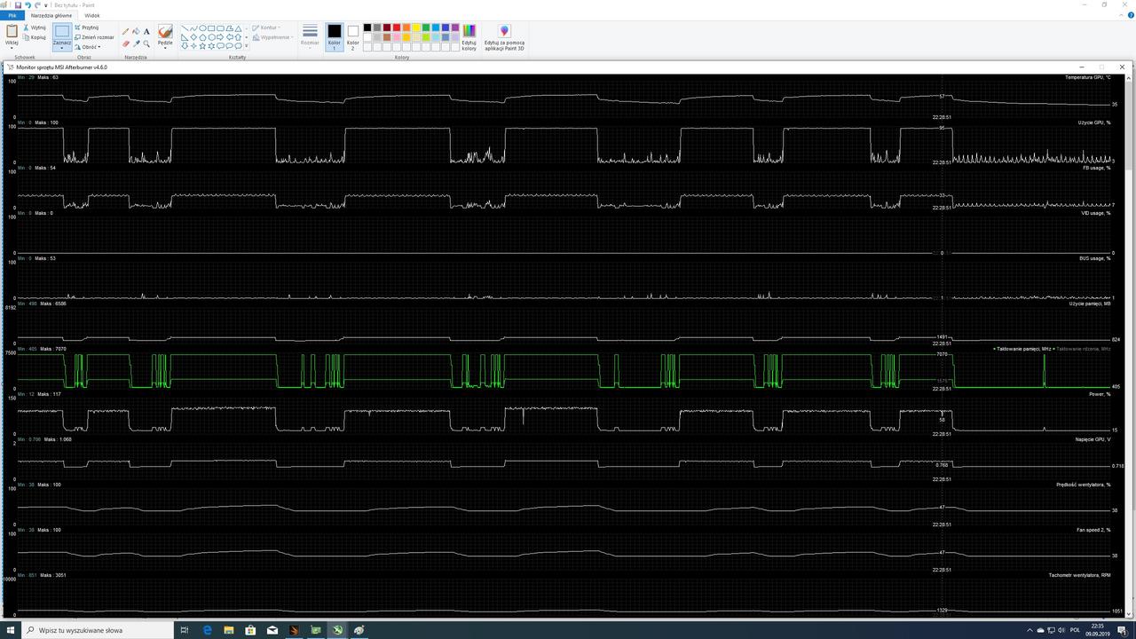
Task: Open the Plik menu
Action: (x=12, y=15)
